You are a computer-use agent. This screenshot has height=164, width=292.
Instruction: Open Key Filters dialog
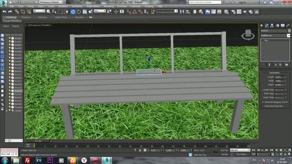coord(242,154)
